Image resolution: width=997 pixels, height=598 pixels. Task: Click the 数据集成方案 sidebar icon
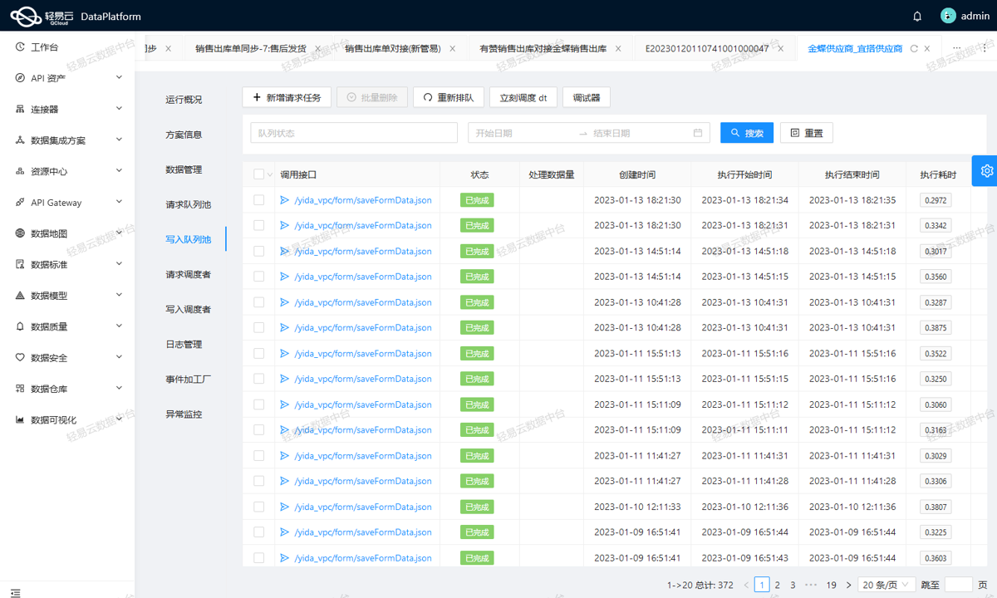[20, 140]
